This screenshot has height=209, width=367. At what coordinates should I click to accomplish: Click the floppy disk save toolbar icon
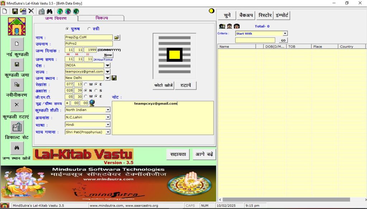point(15,11)
